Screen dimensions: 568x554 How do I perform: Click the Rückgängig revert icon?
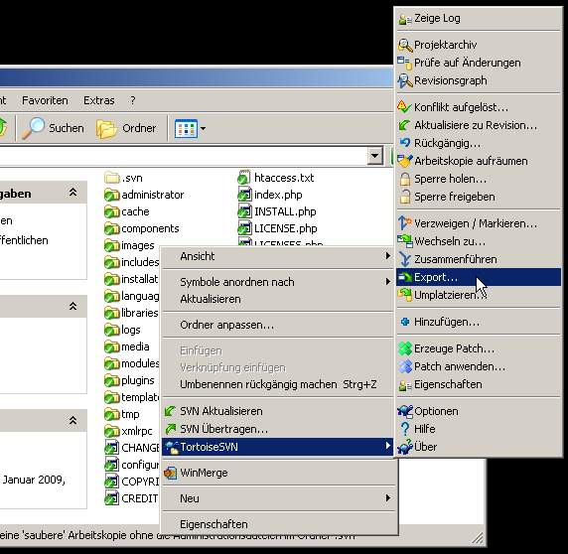pyautogui.click(x=405, y=143)
